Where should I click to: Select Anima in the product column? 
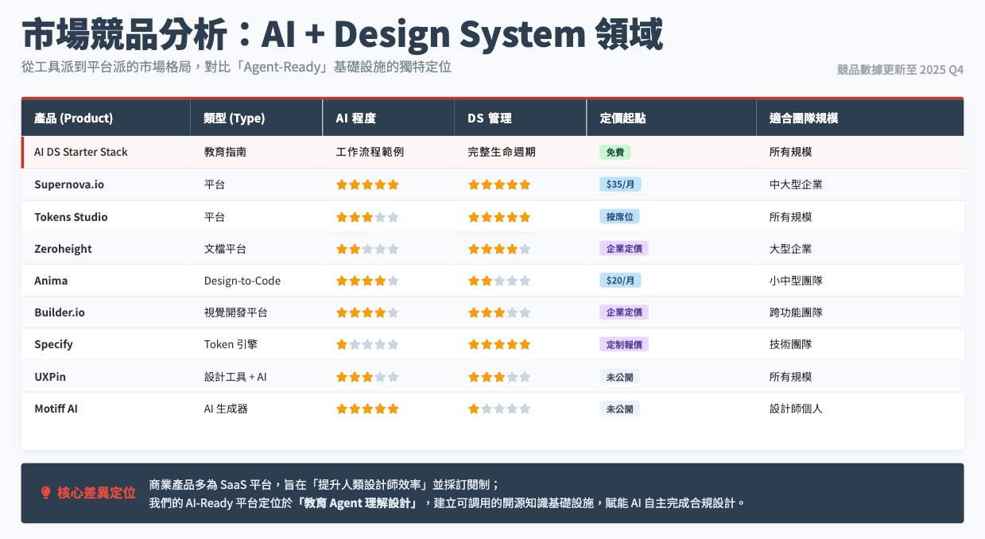51,281
